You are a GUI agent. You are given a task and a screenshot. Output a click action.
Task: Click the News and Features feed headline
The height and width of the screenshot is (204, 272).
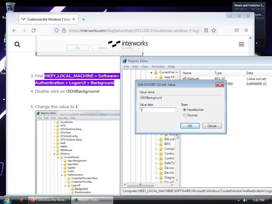tap(249, 5)
